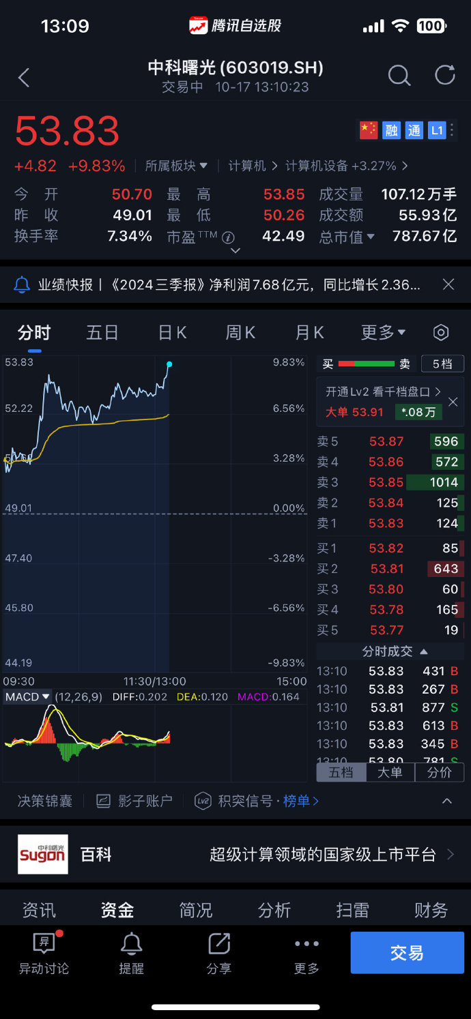Open 计算机设备 +3.27% sector link

[346, 166]
